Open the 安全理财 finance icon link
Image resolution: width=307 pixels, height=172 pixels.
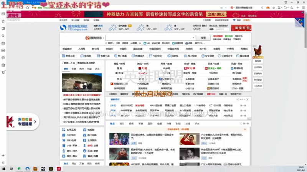(208, 56)
